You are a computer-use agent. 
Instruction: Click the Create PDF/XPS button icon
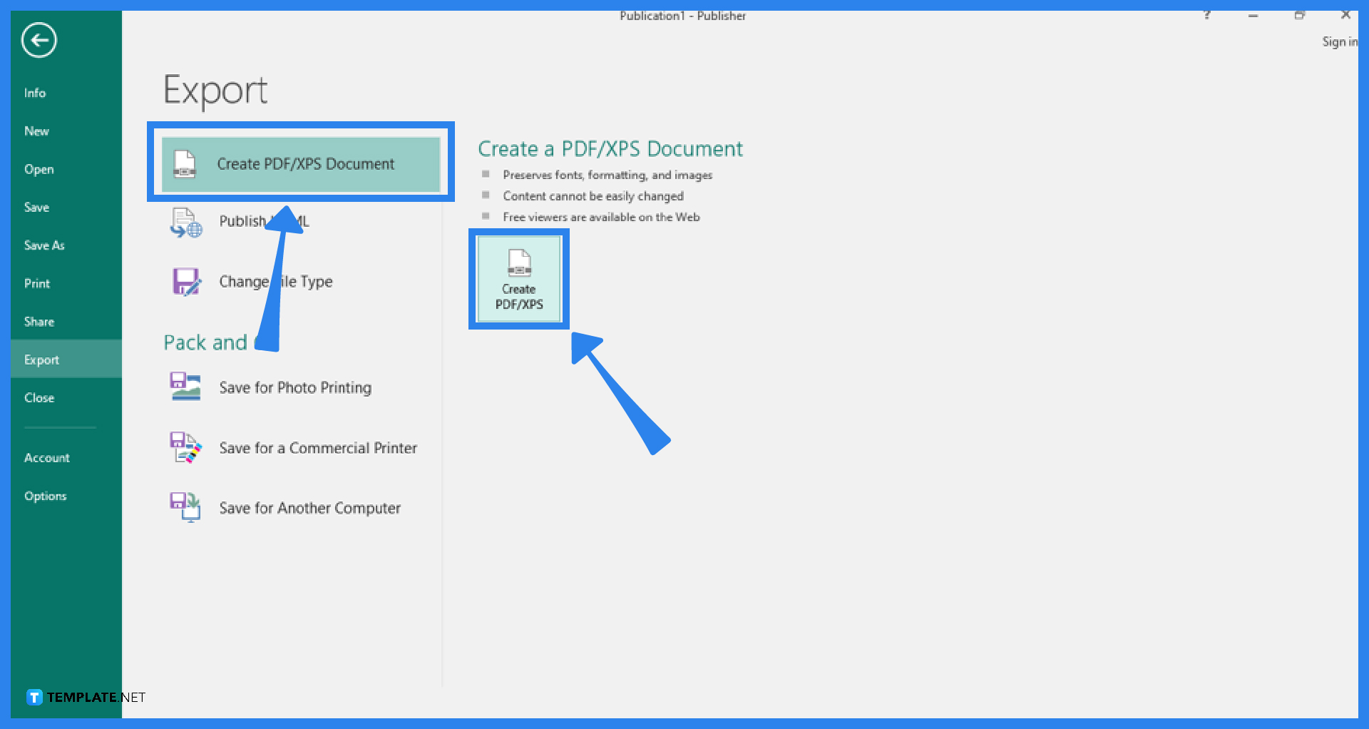(x=518, y=278)
